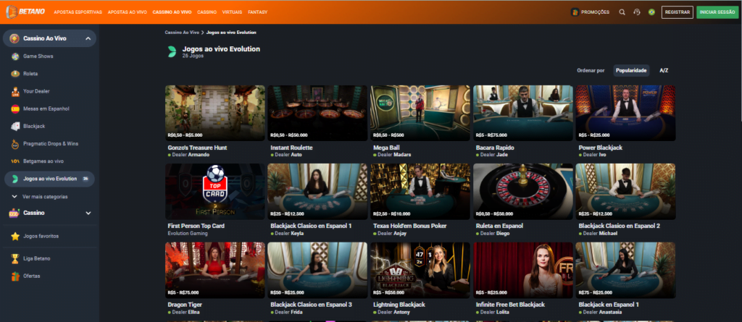Click the Registrar button
Screen dimensions: 742x322
click(x=678, y=12)
